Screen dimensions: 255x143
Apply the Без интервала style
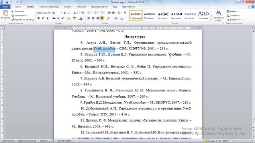click(150, 15)
